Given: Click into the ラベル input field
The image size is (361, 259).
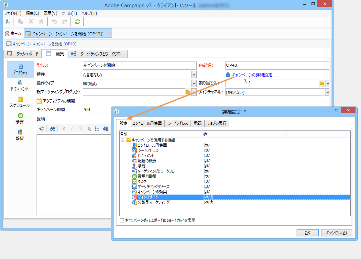Looking at the screenshot, I should point(139,65).
